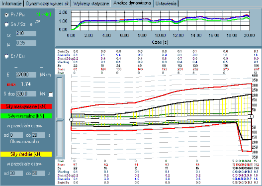The image size is (262, 186).
Task: Click the 2.00 label on the top chart's vertical axis
Action: pyautogui.click(x=63, y=12)
